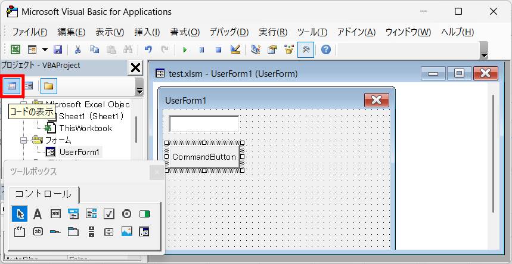Run the macro with the green play icon
Image resolution: width=512 pixels, height=264 pixels.
pos(185,50)
